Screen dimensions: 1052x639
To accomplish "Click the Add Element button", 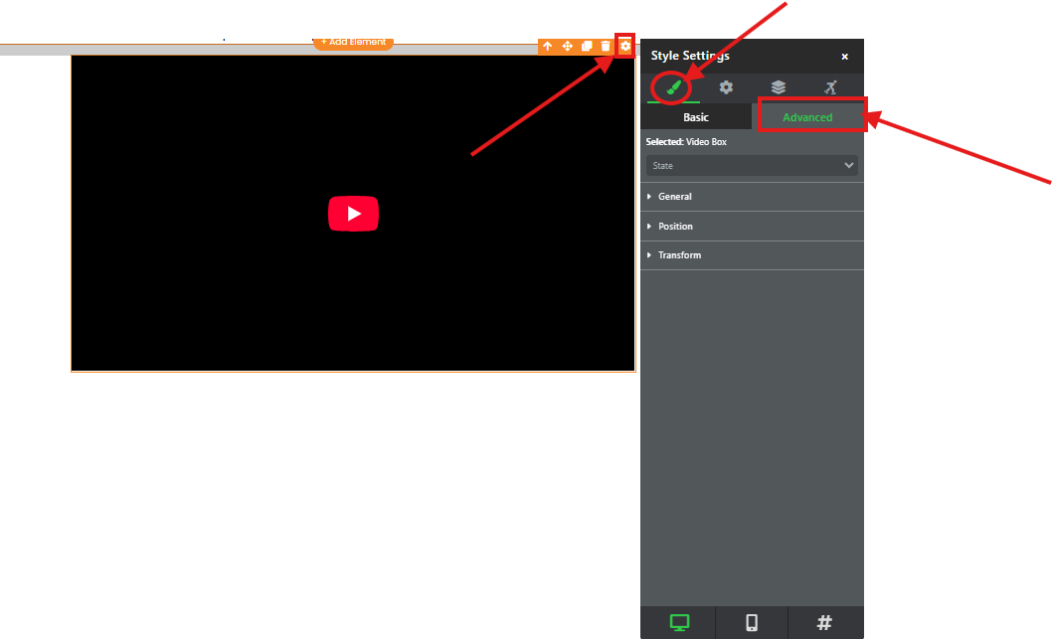I will pyautogui.click(x=354, y=43).
